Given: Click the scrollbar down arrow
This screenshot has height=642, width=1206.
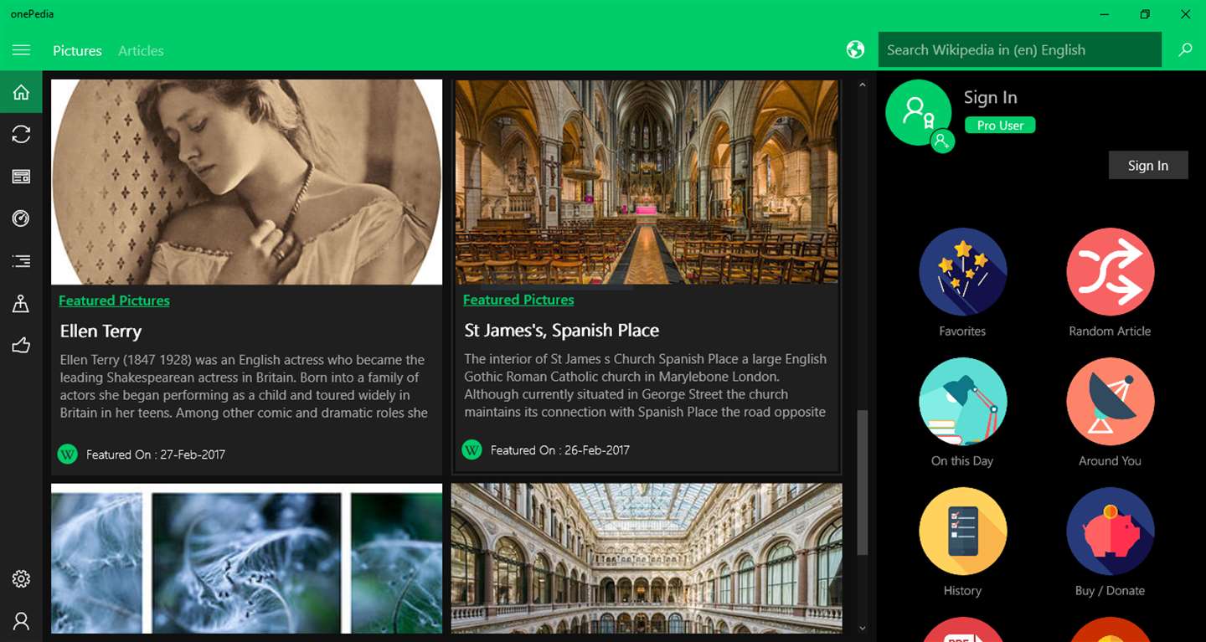Looking at the screenshot, I should 862,628.
